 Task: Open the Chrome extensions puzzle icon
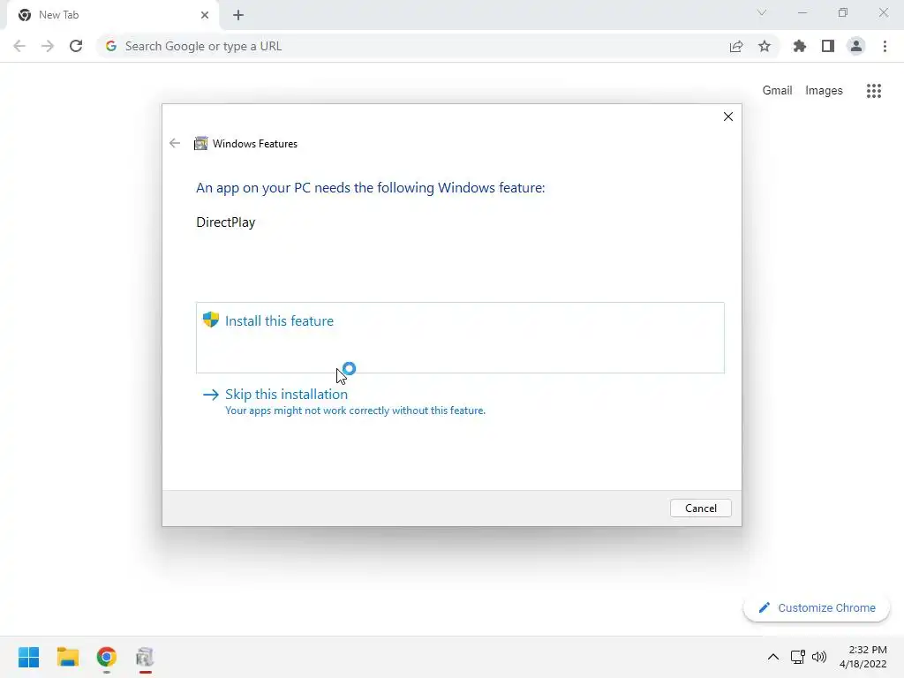pos(800,46)
